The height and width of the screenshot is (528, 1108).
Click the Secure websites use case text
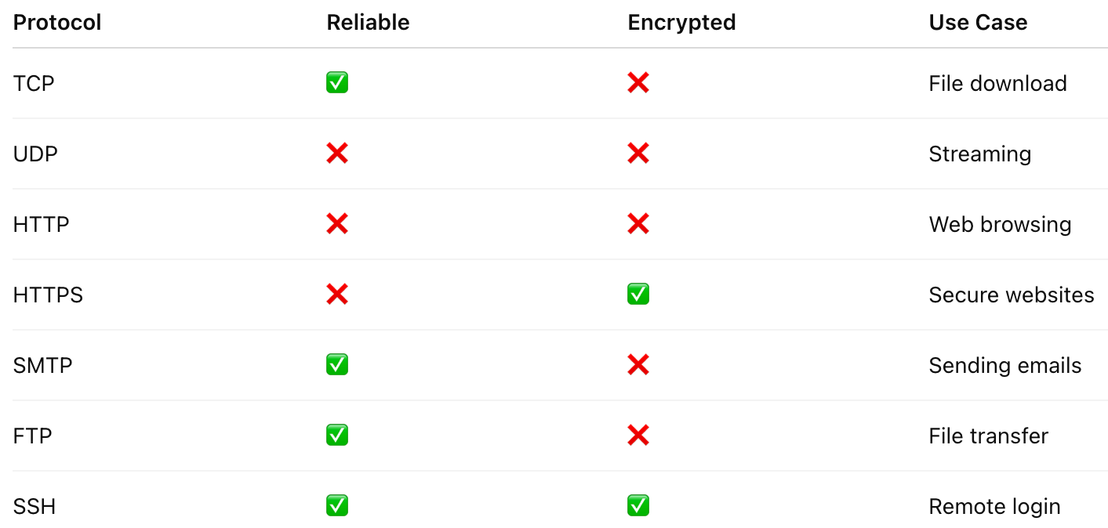1012,295
